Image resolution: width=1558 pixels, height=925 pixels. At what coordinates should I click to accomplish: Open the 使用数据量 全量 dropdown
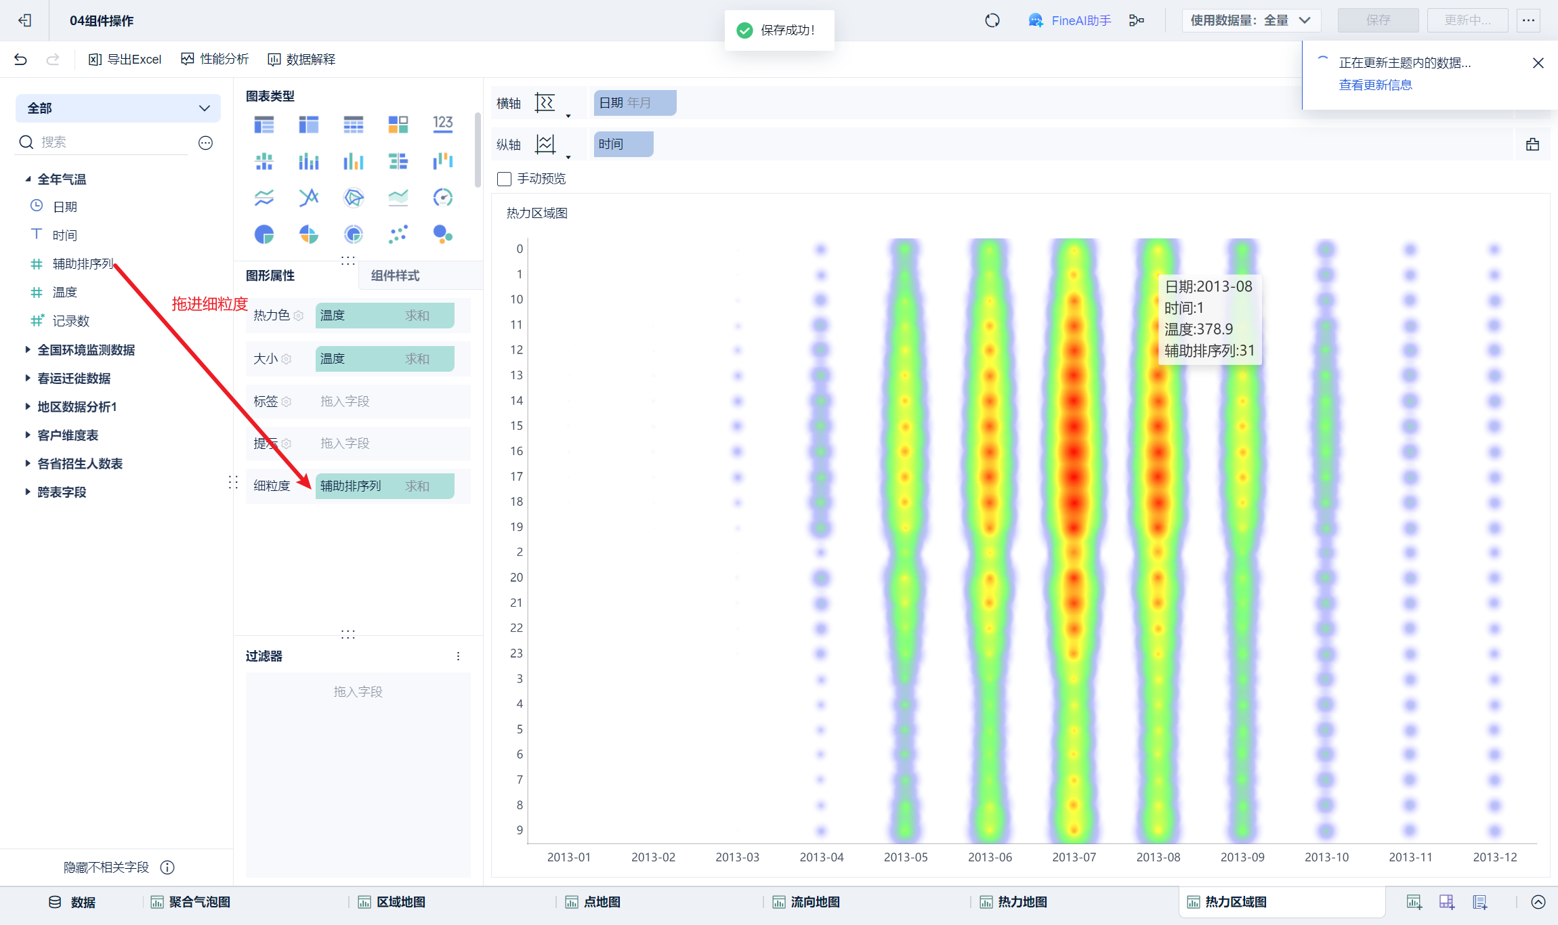[1250, 20]
